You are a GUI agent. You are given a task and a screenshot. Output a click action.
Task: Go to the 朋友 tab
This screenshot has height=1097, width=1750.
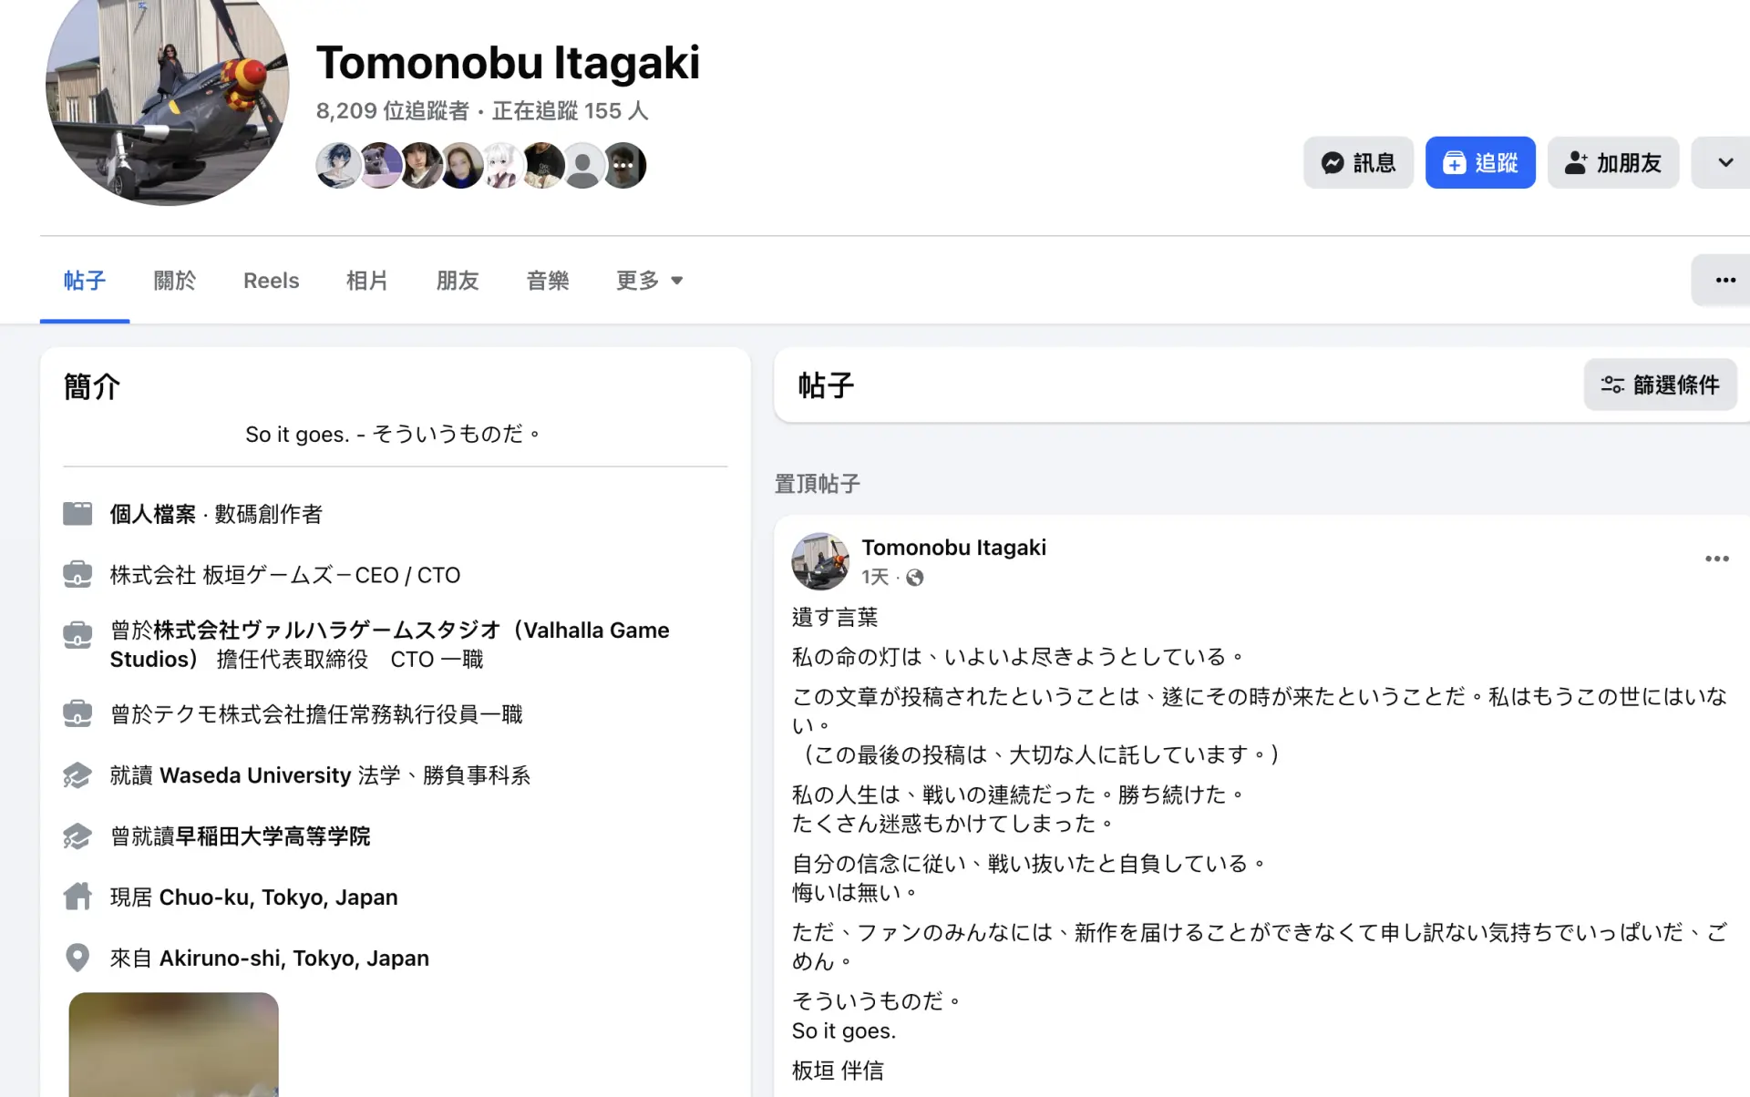click(458, 281)
